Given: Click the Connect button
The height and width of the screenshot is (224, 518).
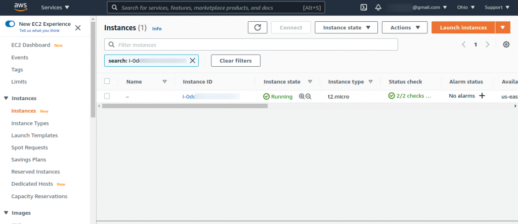Looking at the screenshot, I should (x=291, y=27).
